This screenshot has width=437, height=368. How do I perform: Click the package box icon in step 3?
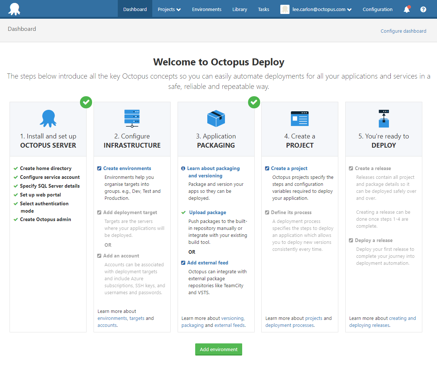click(216, 119)
